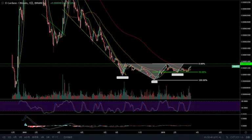Open timezone menu at 01:52:40 (UTC-4)
252x140 pixels.
(x=213, y=137)
